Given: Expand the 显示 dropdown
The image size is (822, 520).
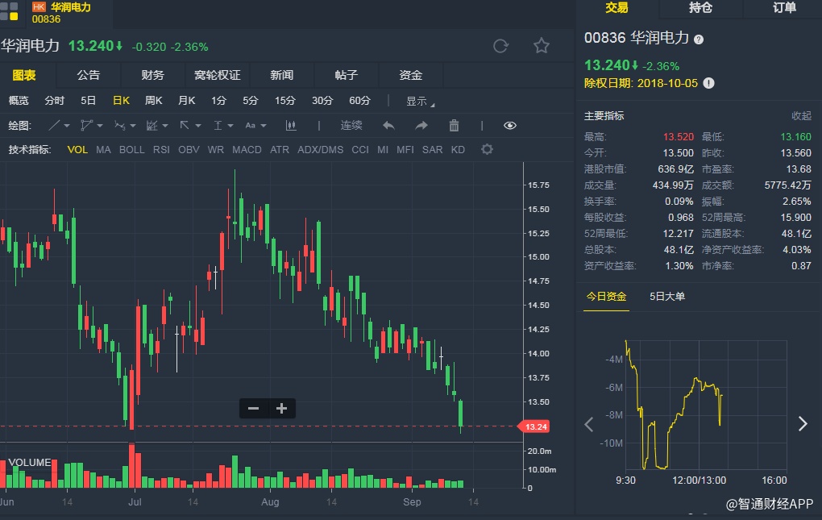Looking at the screenshot, I should coord(419,102).
